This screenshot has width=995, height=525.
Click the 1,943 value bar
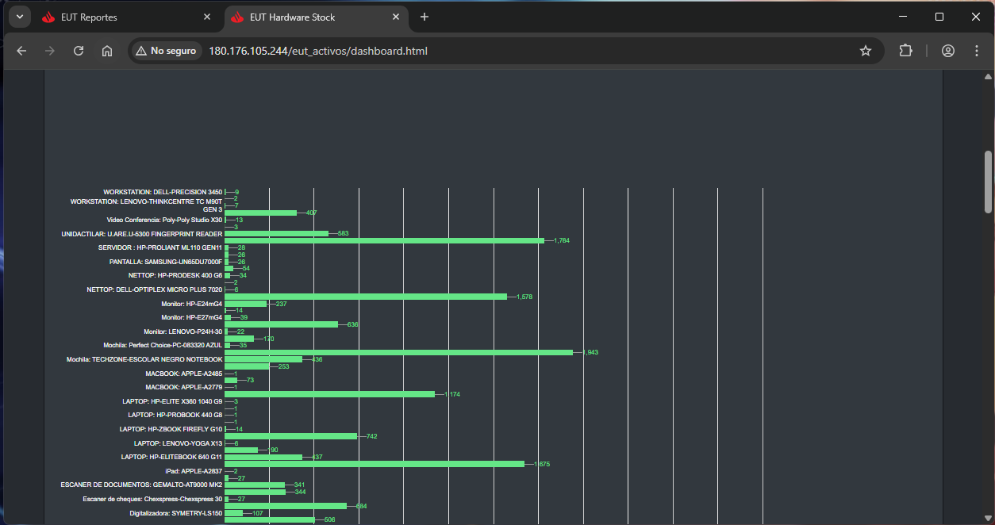click(x=398, y=352)
